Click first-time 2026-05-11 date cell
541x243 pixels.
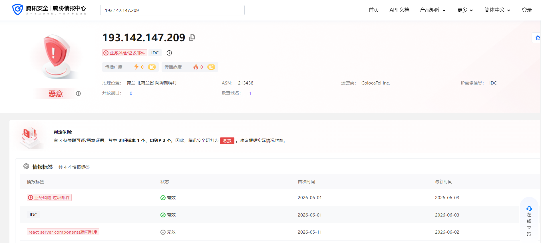310,232
